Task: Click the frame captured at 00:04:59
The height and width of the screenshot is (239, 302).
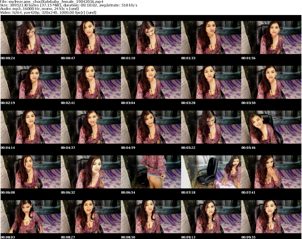Action: (151, 127)
